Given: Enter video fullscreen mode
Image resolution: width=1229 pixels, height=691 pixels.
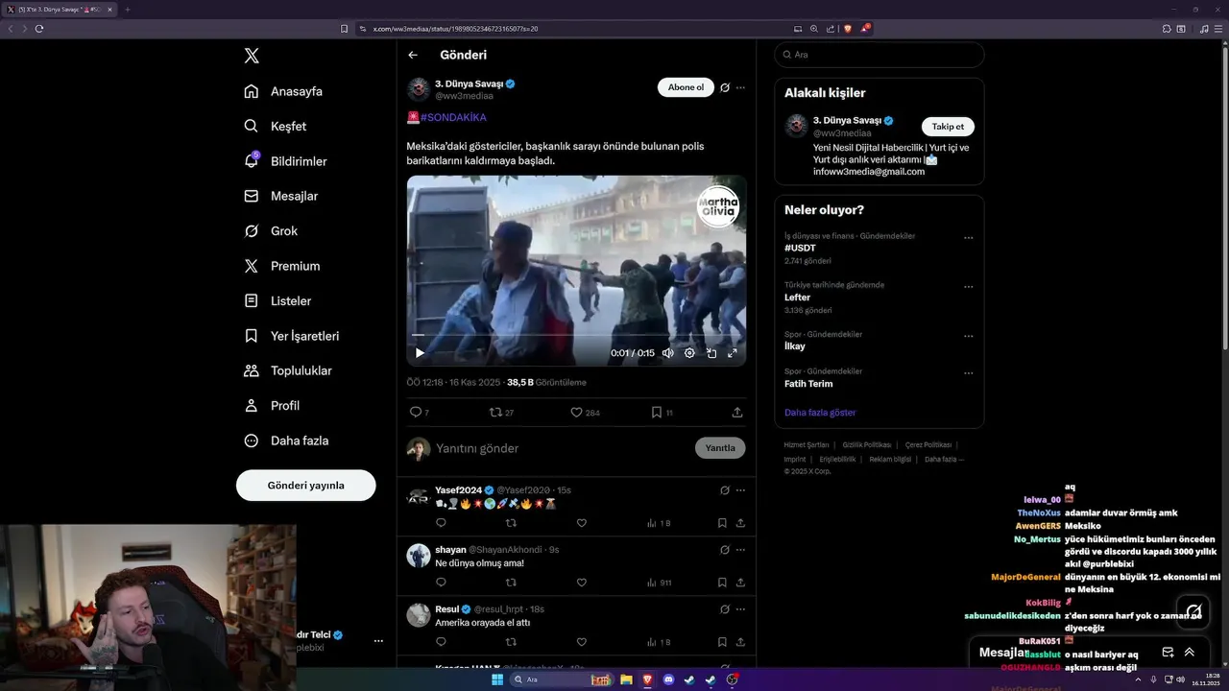Looking at the screenshot, I should pyautogui.click(x=733, y=353).
